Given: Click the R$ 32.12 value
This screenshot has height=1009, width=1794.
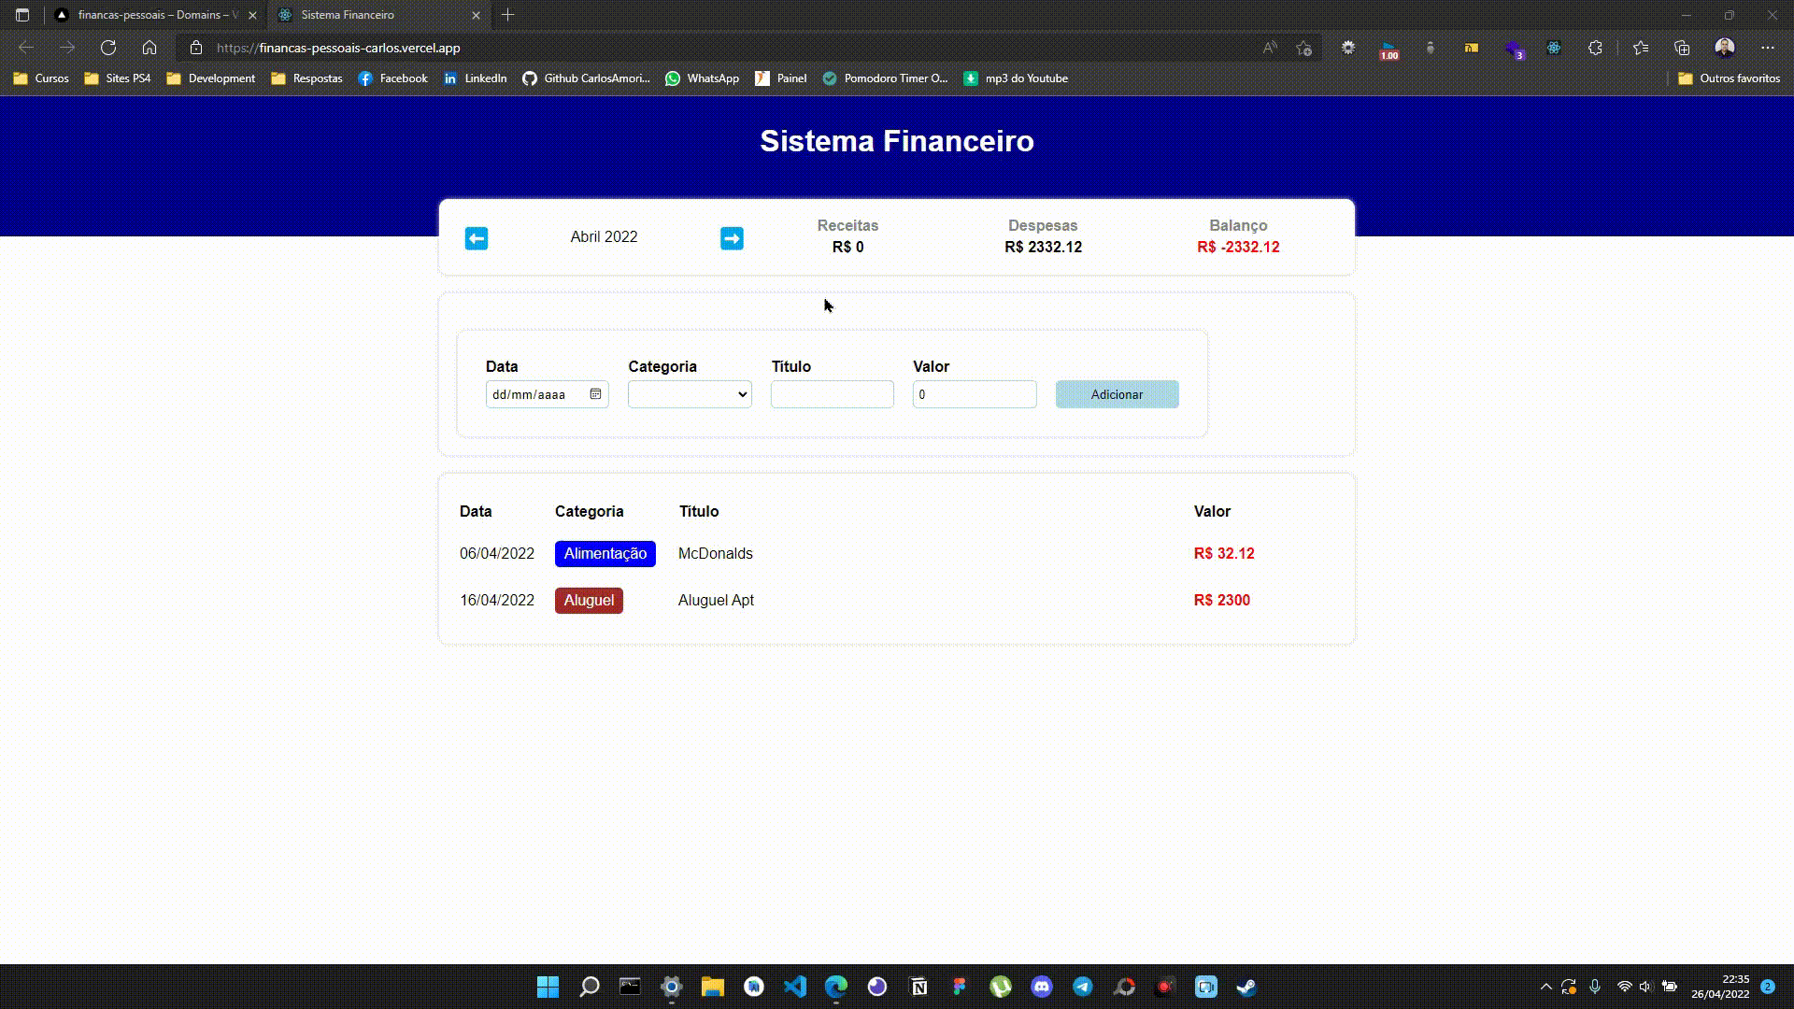Looking at the screenshot, I should (x=1223, y=554).
